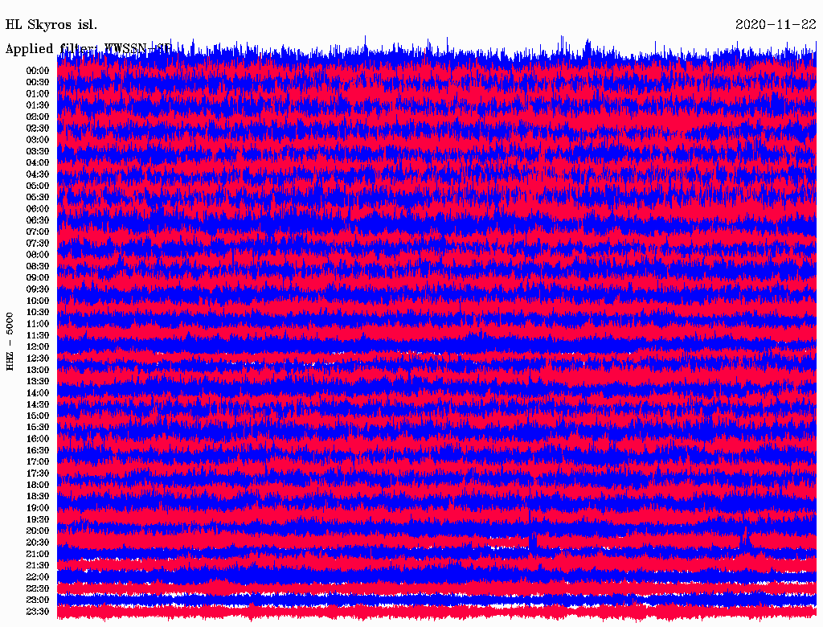
Task: Select the 10:00 time label
Action: (38, 301)
